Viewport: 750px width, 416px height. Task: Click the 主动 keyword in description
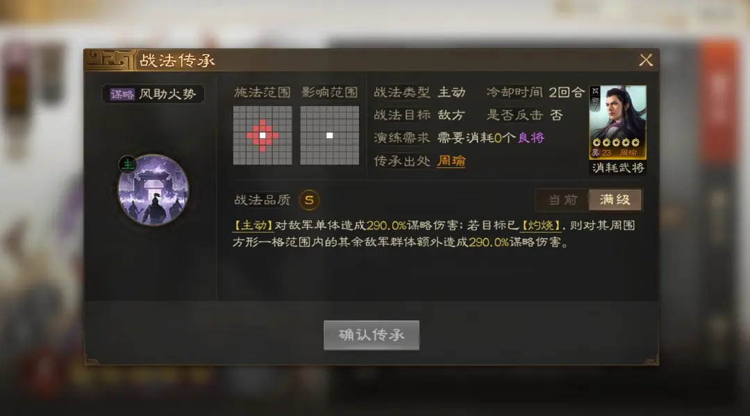[x=253, y=225]
